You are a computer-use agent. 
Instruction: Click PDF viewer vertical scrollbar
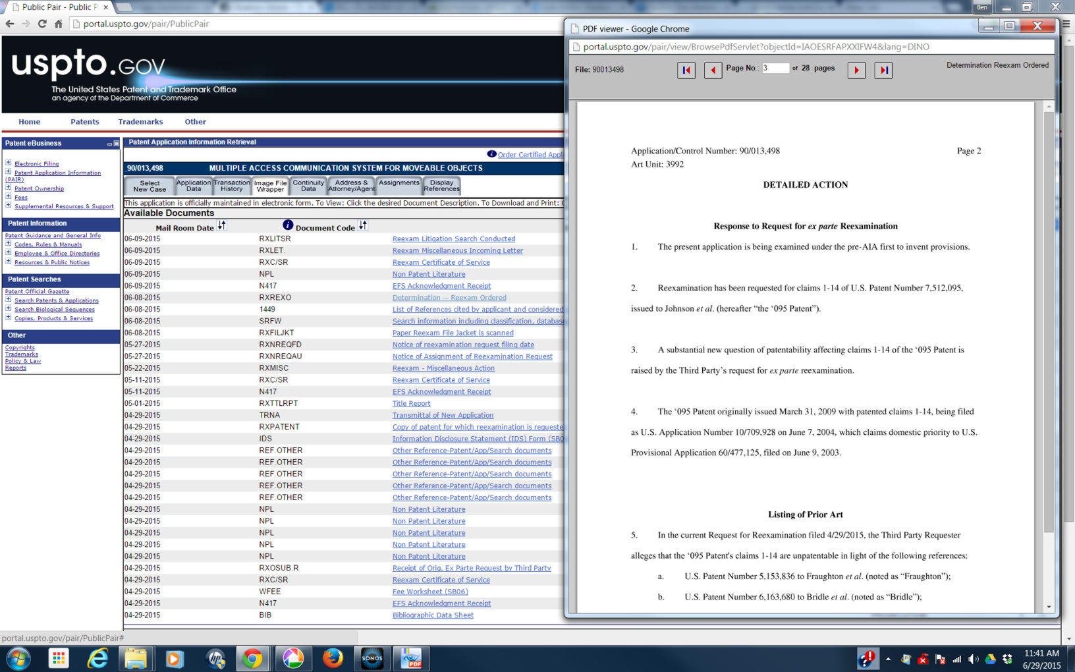(x=1049, y=323)
